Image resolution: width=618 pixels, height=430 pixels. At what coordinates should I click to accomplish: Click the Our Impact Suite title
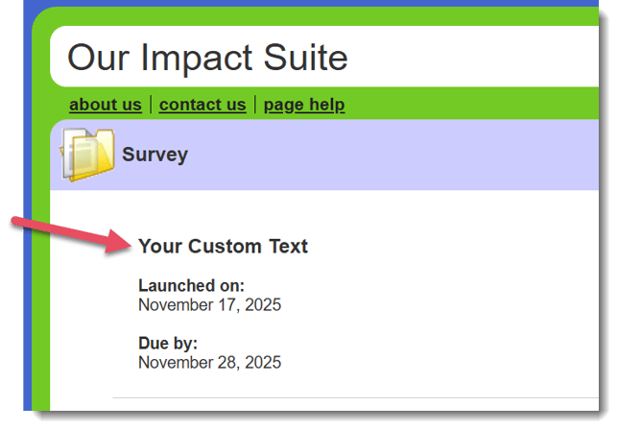207,59
